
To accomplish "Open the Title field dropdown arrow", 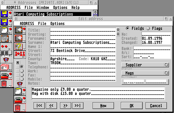I will 118,30.
